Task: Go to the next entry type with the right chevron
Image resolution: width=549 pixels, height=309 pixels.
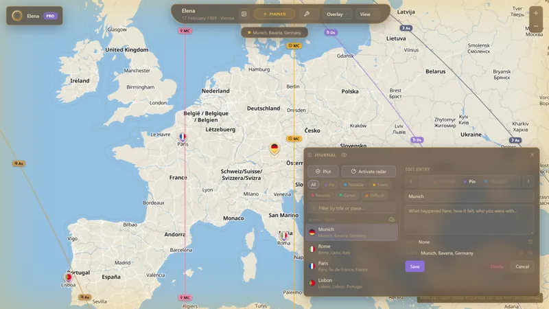Action: tap(528, 181)
